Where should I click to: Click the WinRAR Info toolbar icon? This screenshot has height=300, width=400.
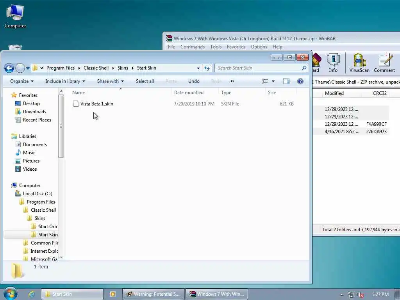pos(333,63)
